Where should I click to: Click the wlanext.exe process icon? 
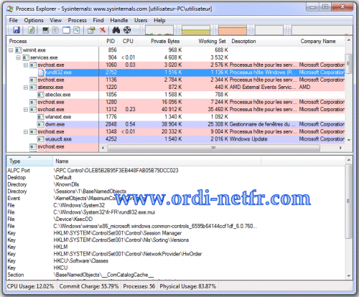pos(41,117)
